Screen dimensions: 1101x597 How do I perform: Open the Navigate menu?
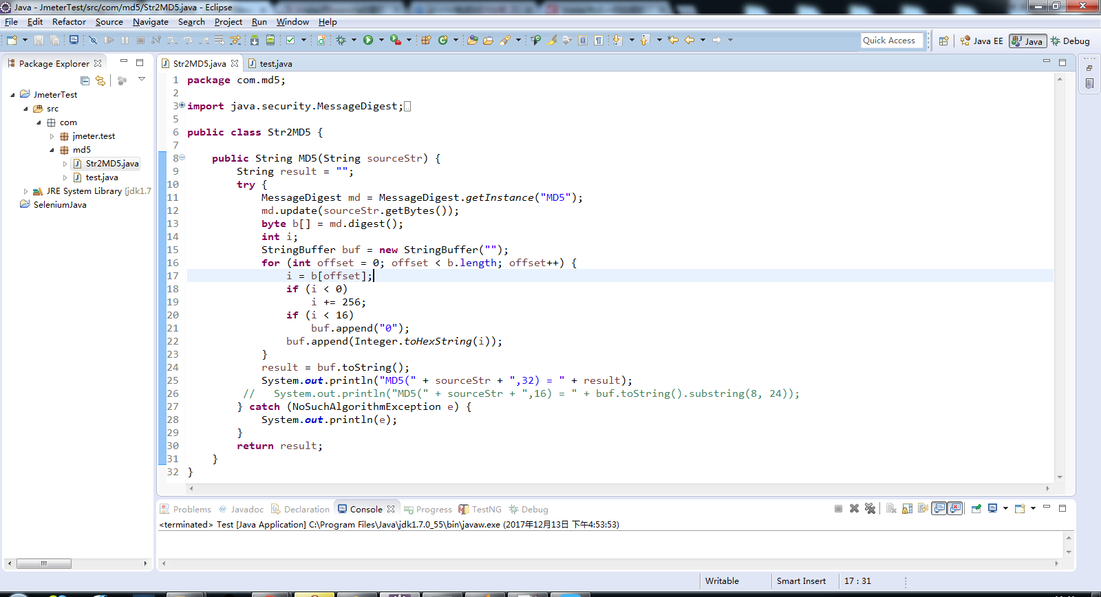(151, 22)
